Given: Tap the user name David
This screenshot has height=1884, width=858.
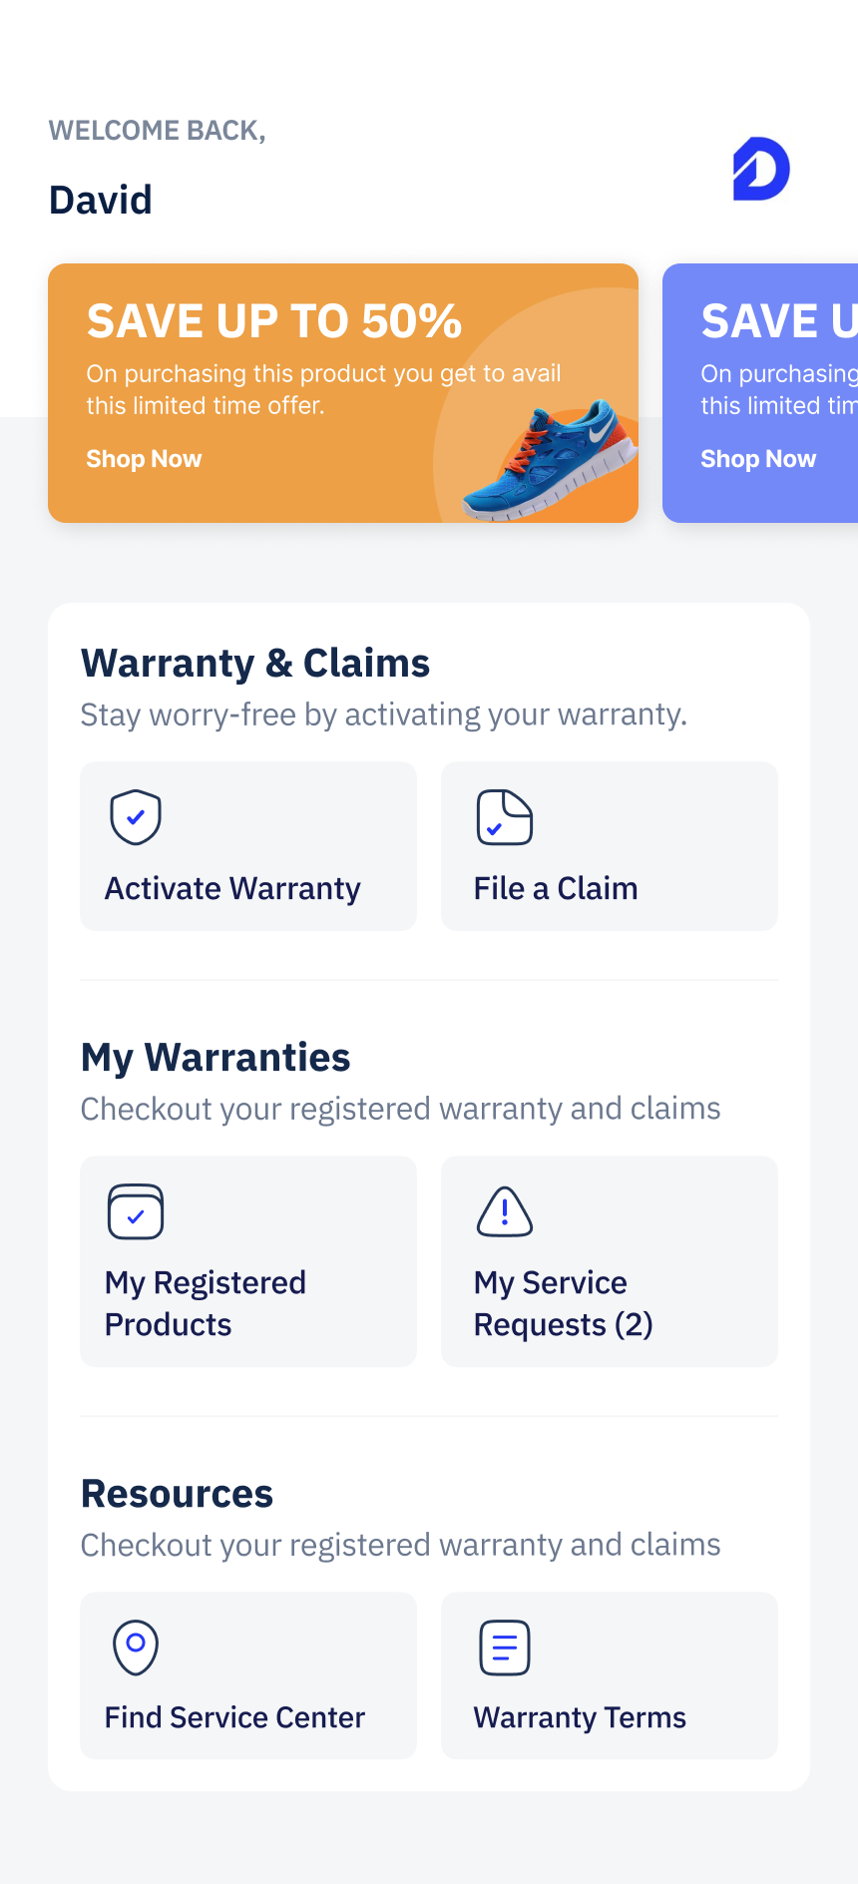Looking at the screenshot, I should coord(101,200).
